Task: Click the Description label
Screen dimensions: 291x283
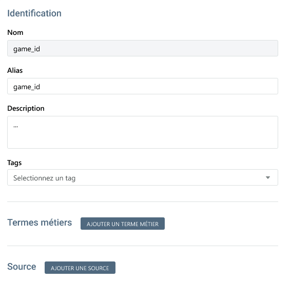Action: [x=26, y=108]
